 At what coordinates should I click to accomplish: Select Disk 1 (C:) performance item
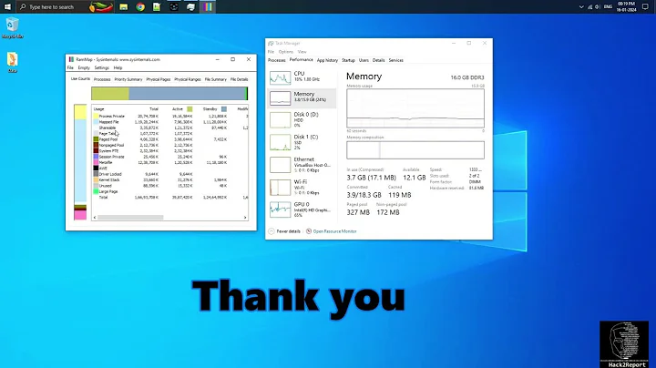point(302,142)
